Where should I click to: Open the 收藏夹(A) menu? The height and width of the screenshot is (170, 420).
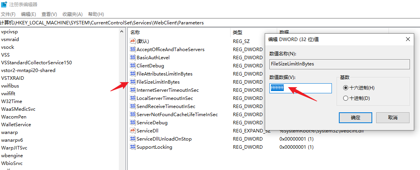(73, 14)
